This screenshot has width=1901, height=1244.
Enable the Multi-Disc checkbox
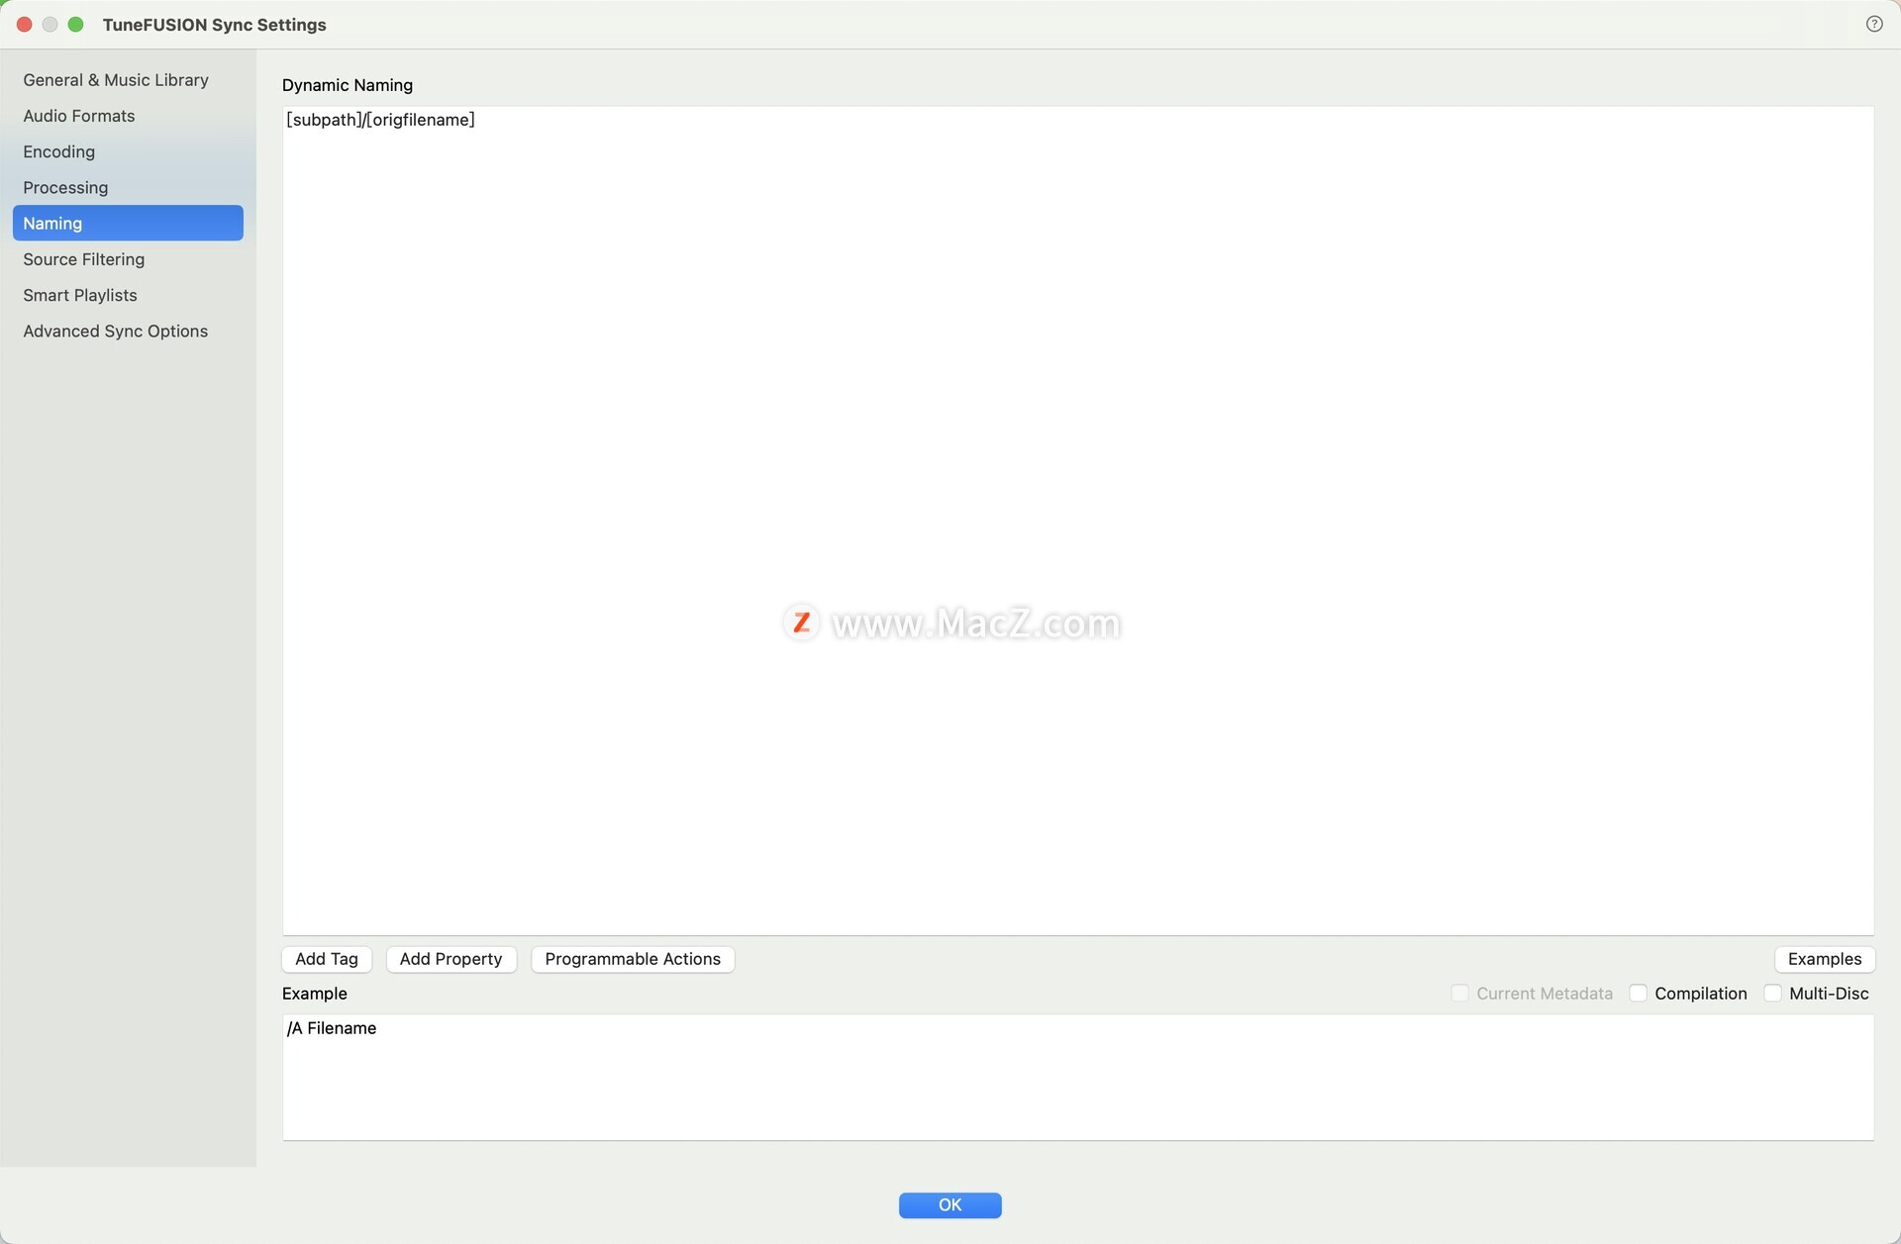1772,993
